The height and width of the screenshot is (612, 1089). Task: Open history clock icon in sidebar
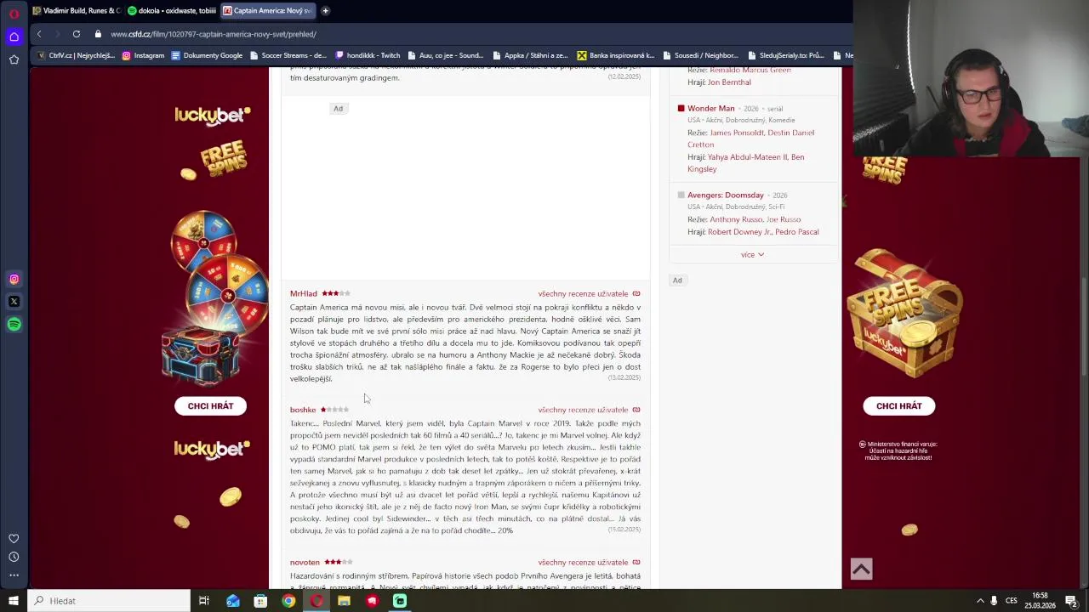point(14,557)
